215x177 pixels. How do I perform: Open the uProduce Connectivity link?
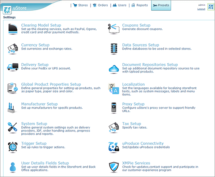143,143
